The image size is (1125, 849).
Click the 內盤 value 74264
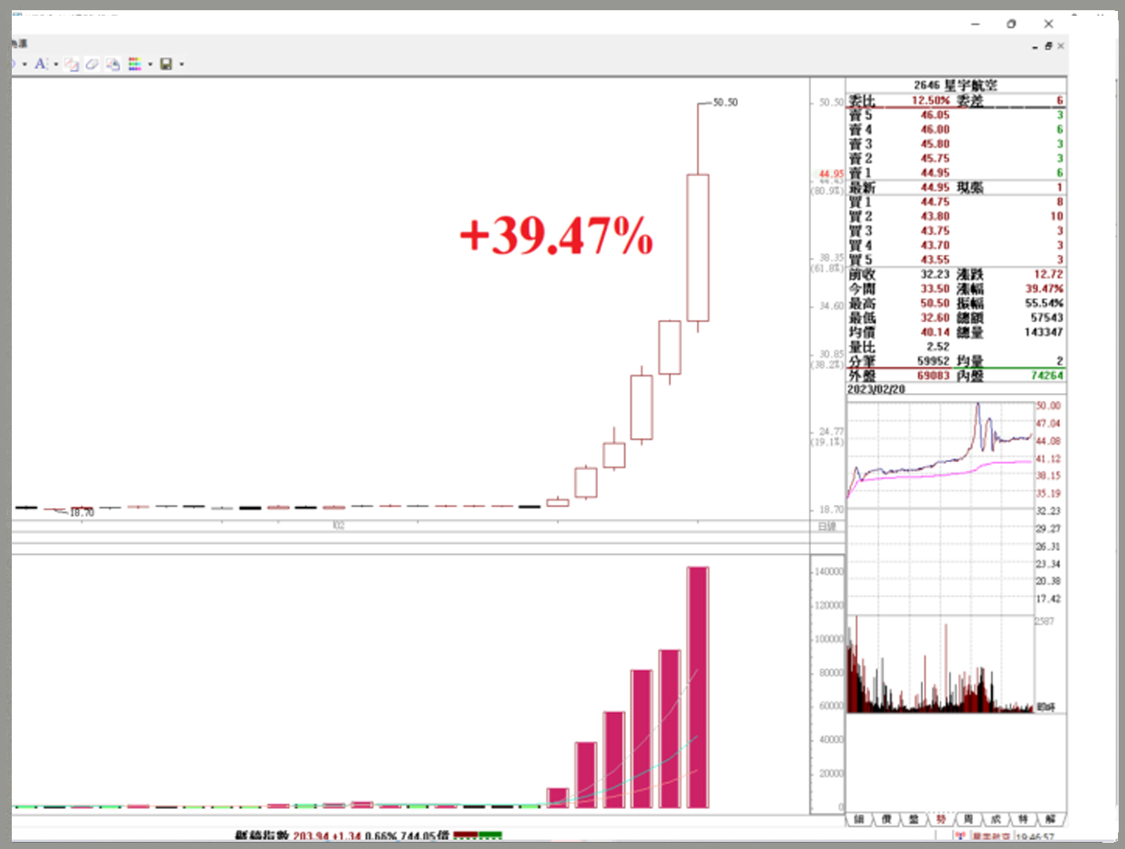point(1046,376)
